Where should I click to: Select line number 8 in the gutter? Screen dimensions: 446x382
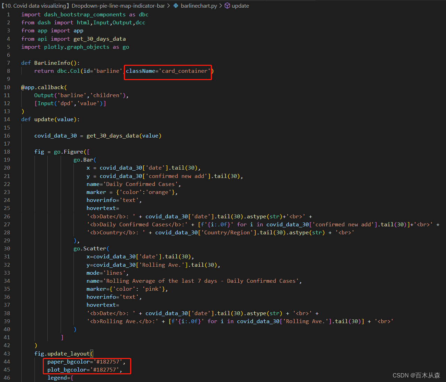[x=8, y=71]
